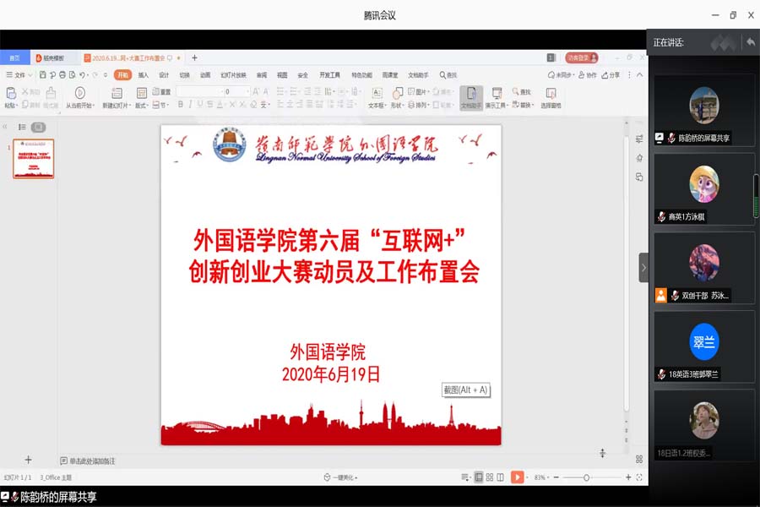Start slideshow from current slide icon
The image size is (760, 507).
79,93
